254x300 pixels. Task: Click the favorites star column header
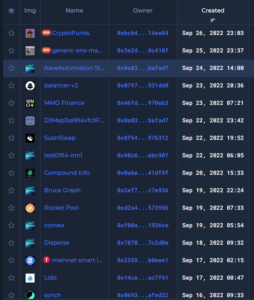[x=11, y=10]
